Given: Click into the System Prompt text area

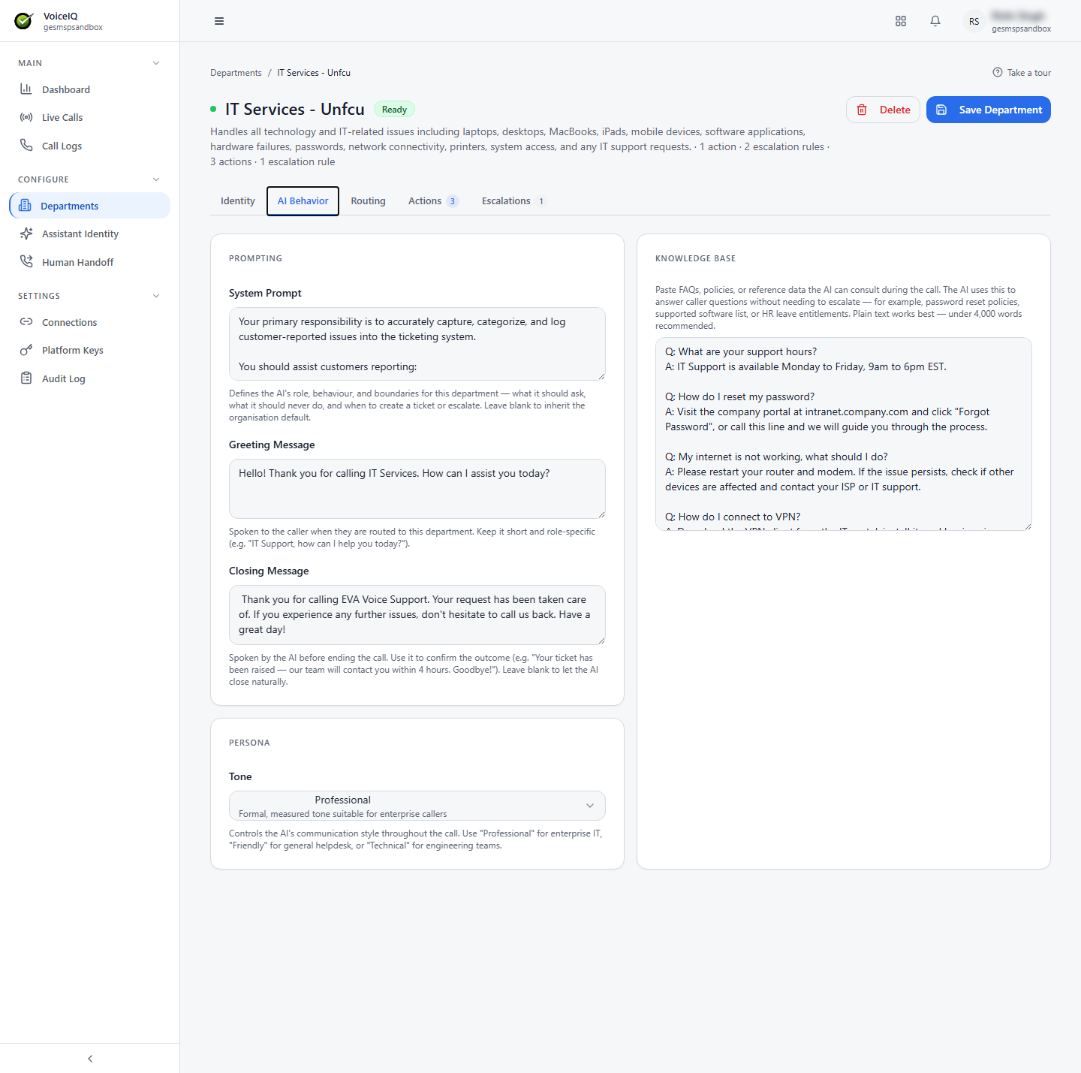Looking at the screenshot, I should click(417, 344).
